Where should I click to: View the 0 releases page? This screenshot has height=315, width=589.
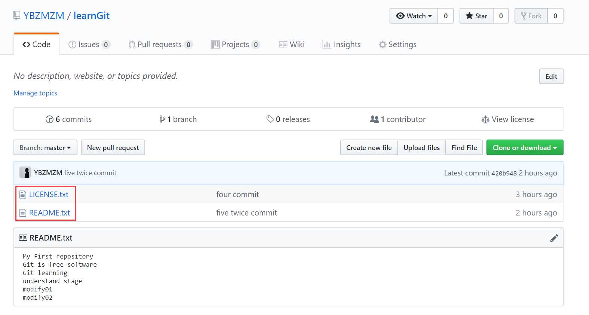tap(288, 119)
